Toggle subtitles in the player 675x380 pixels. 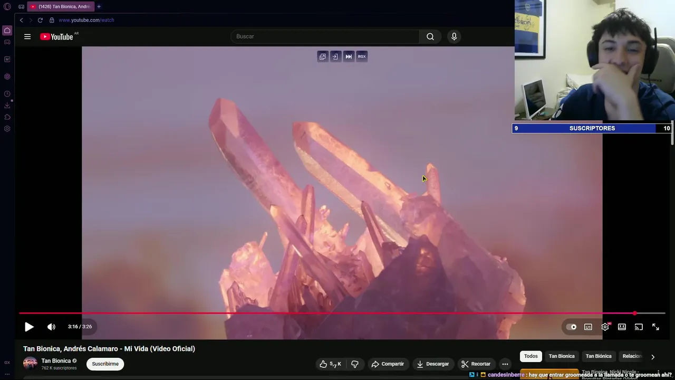tap(588, 327)
